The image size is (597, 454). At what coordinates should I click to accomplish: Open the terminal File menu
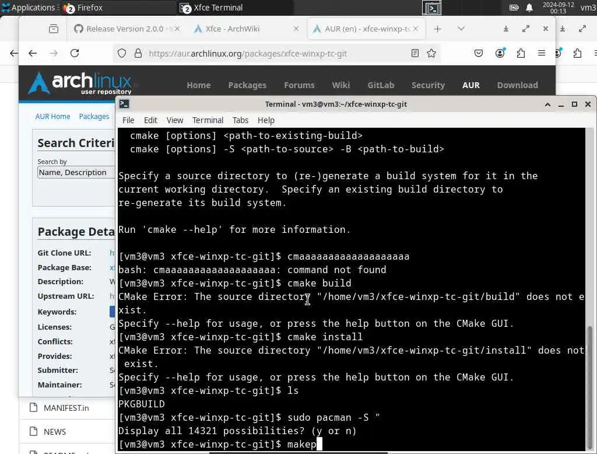point(128,120)
